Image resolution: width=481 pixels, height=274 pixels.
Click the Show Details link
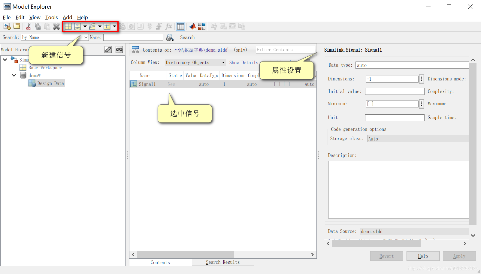coord(244,62)
